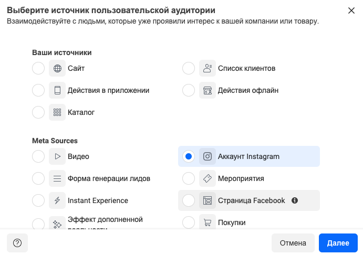Screen dimensions: 363x255
Task: Click the Instagram logo icon
Action: (x=208, y=156)
